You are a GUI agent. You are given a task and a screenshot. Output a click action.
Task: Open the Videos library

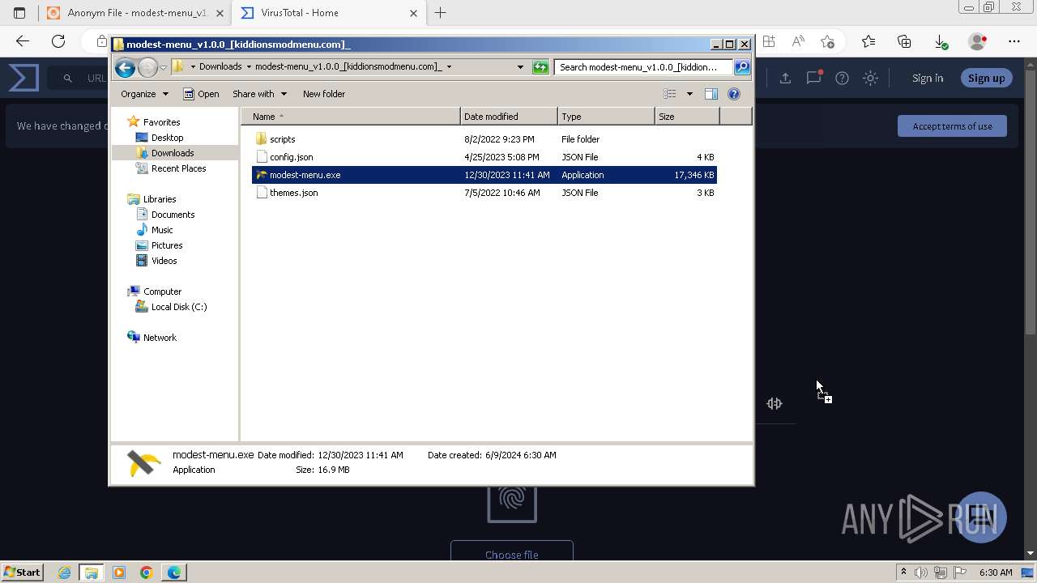(164, 261)
